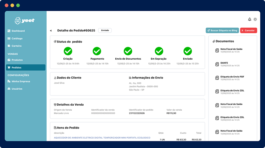265x148 pixels.
Task: Open the Carteira sidebar item
Action: (x=17, y=46)
